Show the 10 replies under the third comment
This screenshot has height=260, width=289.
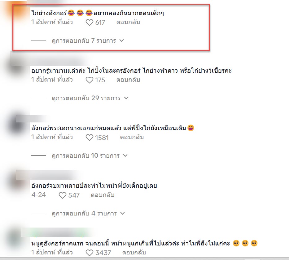tap(90, 156)
